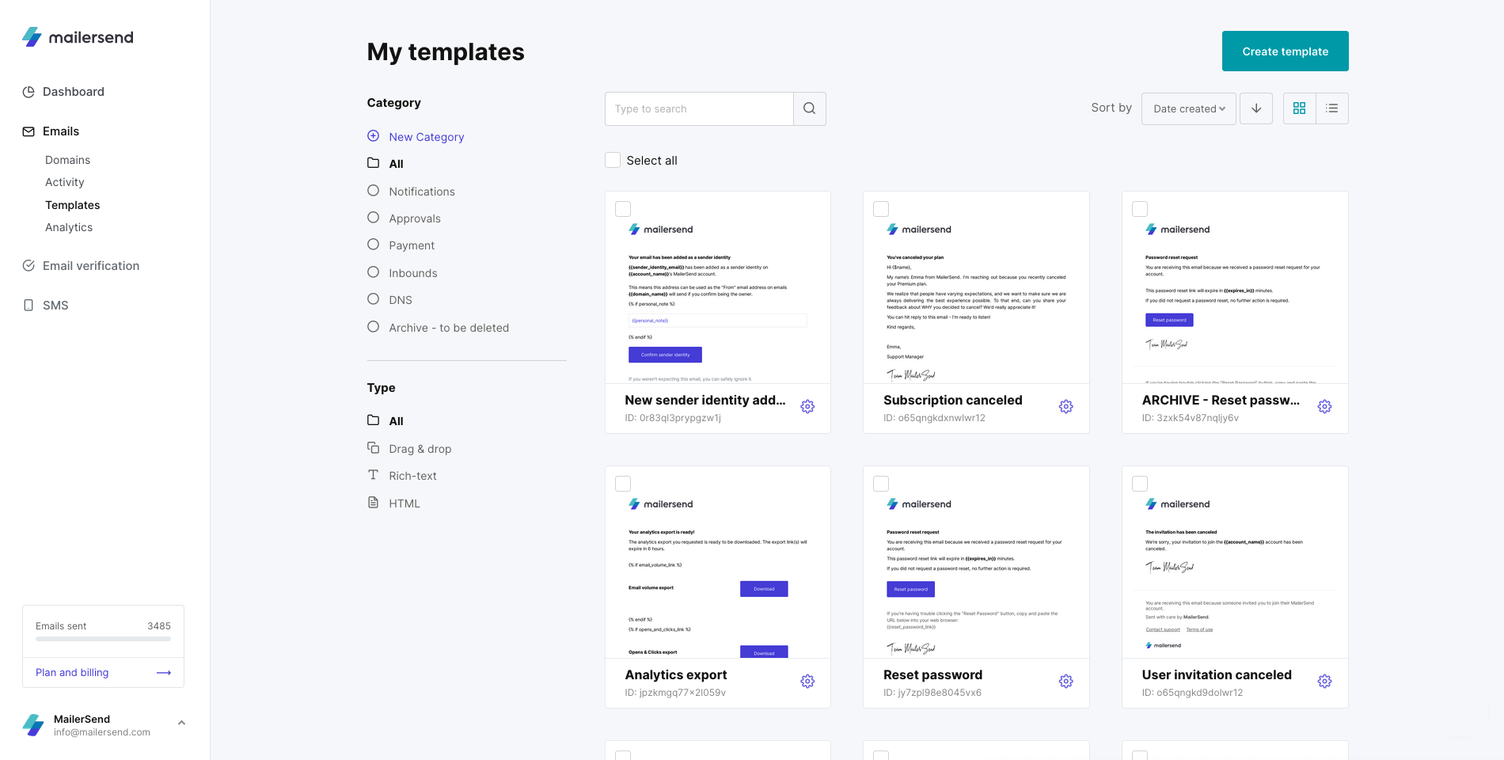Open settings gear for User invitation canceled template
The width and height of the screenshot is (1504, 760).
[1324, 682]
